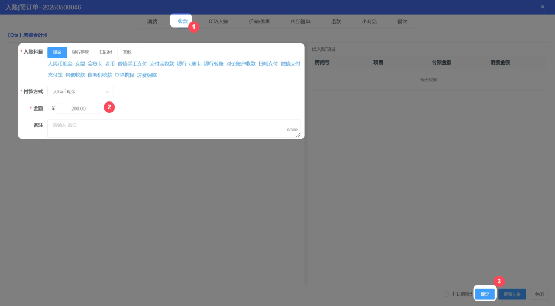Close the 入账 dialog with the X icon

(x=543, y=7)
